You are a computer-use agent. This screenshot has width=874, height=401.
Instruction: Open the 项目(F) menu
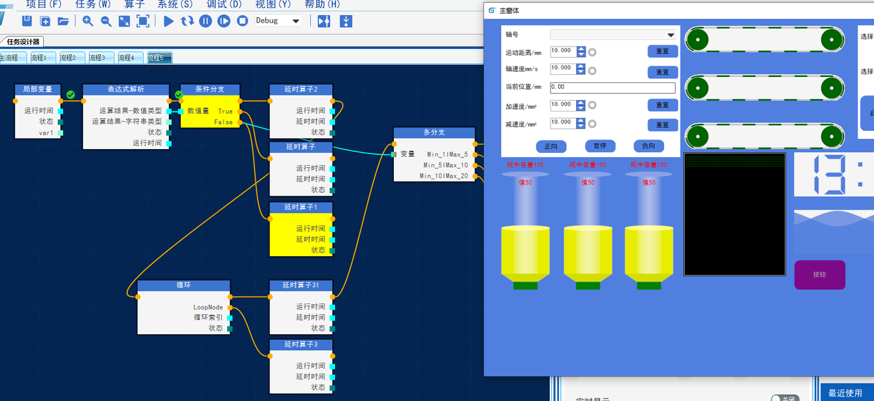[44, 4]
